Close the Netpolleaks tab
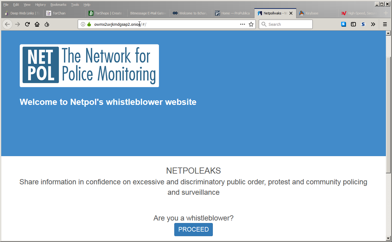Viewport: 392px width, 242px height. coord(291,13)
